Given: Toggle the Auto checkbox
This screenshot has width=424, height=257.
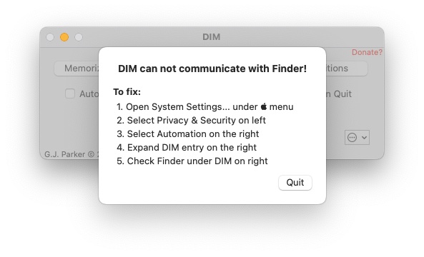Looking at the screenshot, I should (x=70, y=94).
